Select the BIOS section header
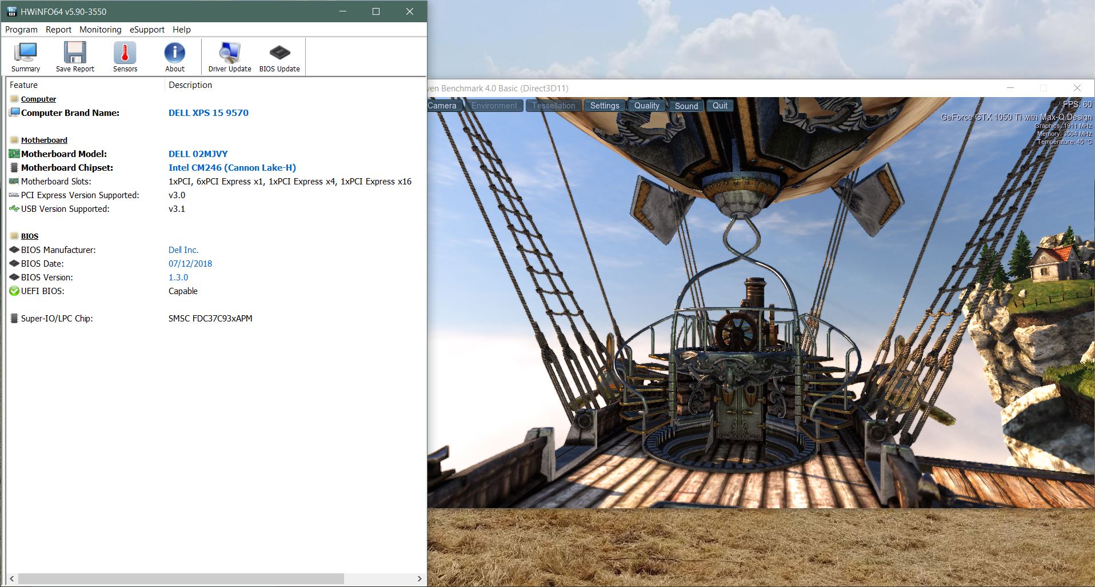The image size is (1095, 587). (30, 236)
